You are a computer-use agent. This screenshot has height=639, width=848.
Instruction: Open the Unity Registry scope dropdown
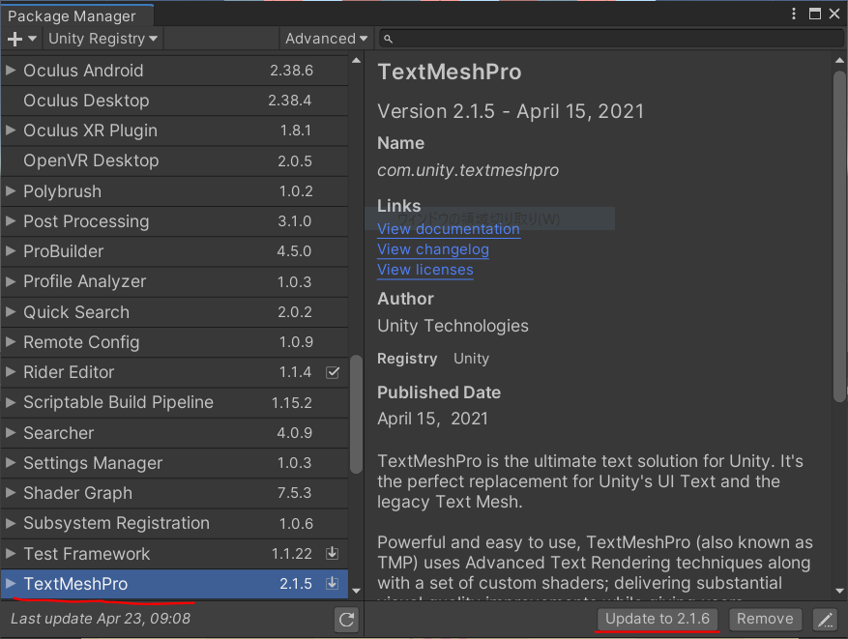click(x=102, y=39)
